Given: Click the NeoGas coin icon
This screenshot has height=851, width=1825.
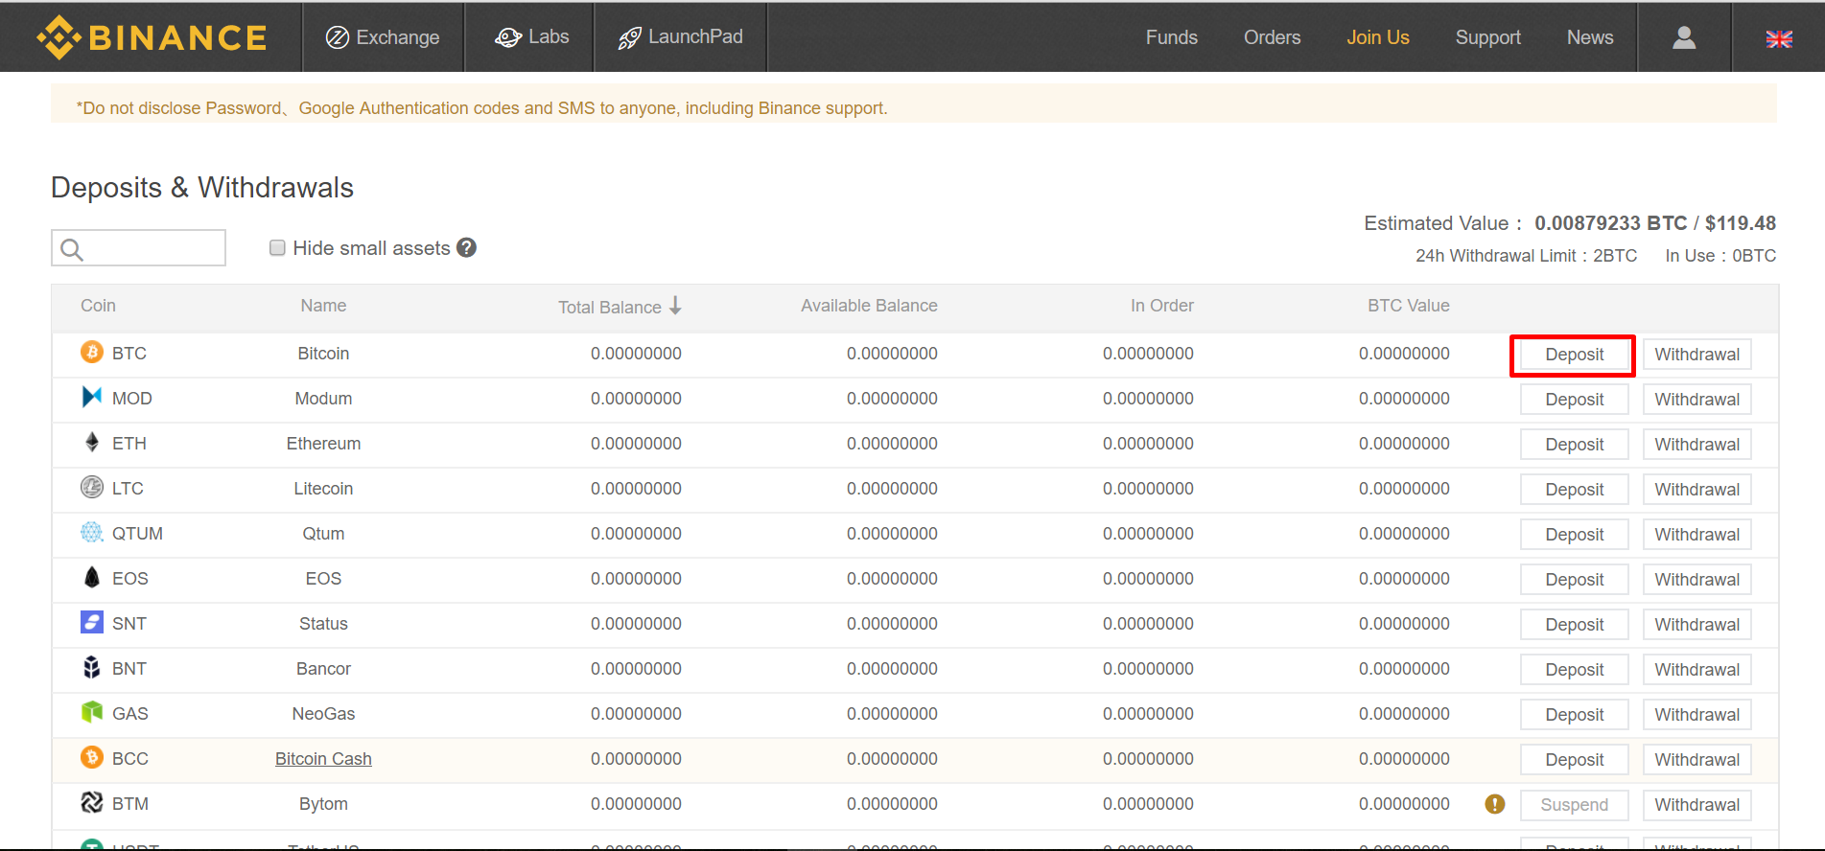Looking at the screenshot, I should (x=91, y=713).
